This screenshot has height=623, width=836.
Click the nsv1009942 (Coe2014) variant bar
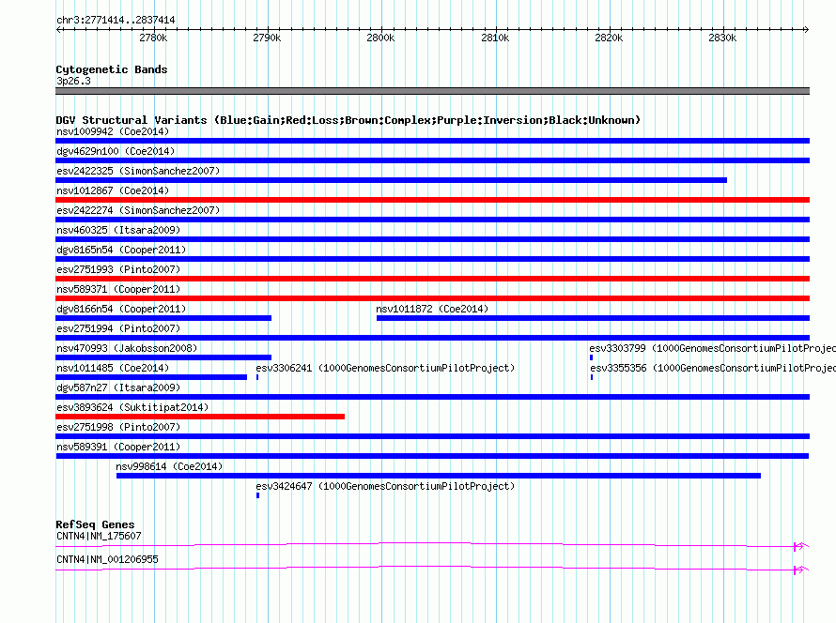(432, 141)
